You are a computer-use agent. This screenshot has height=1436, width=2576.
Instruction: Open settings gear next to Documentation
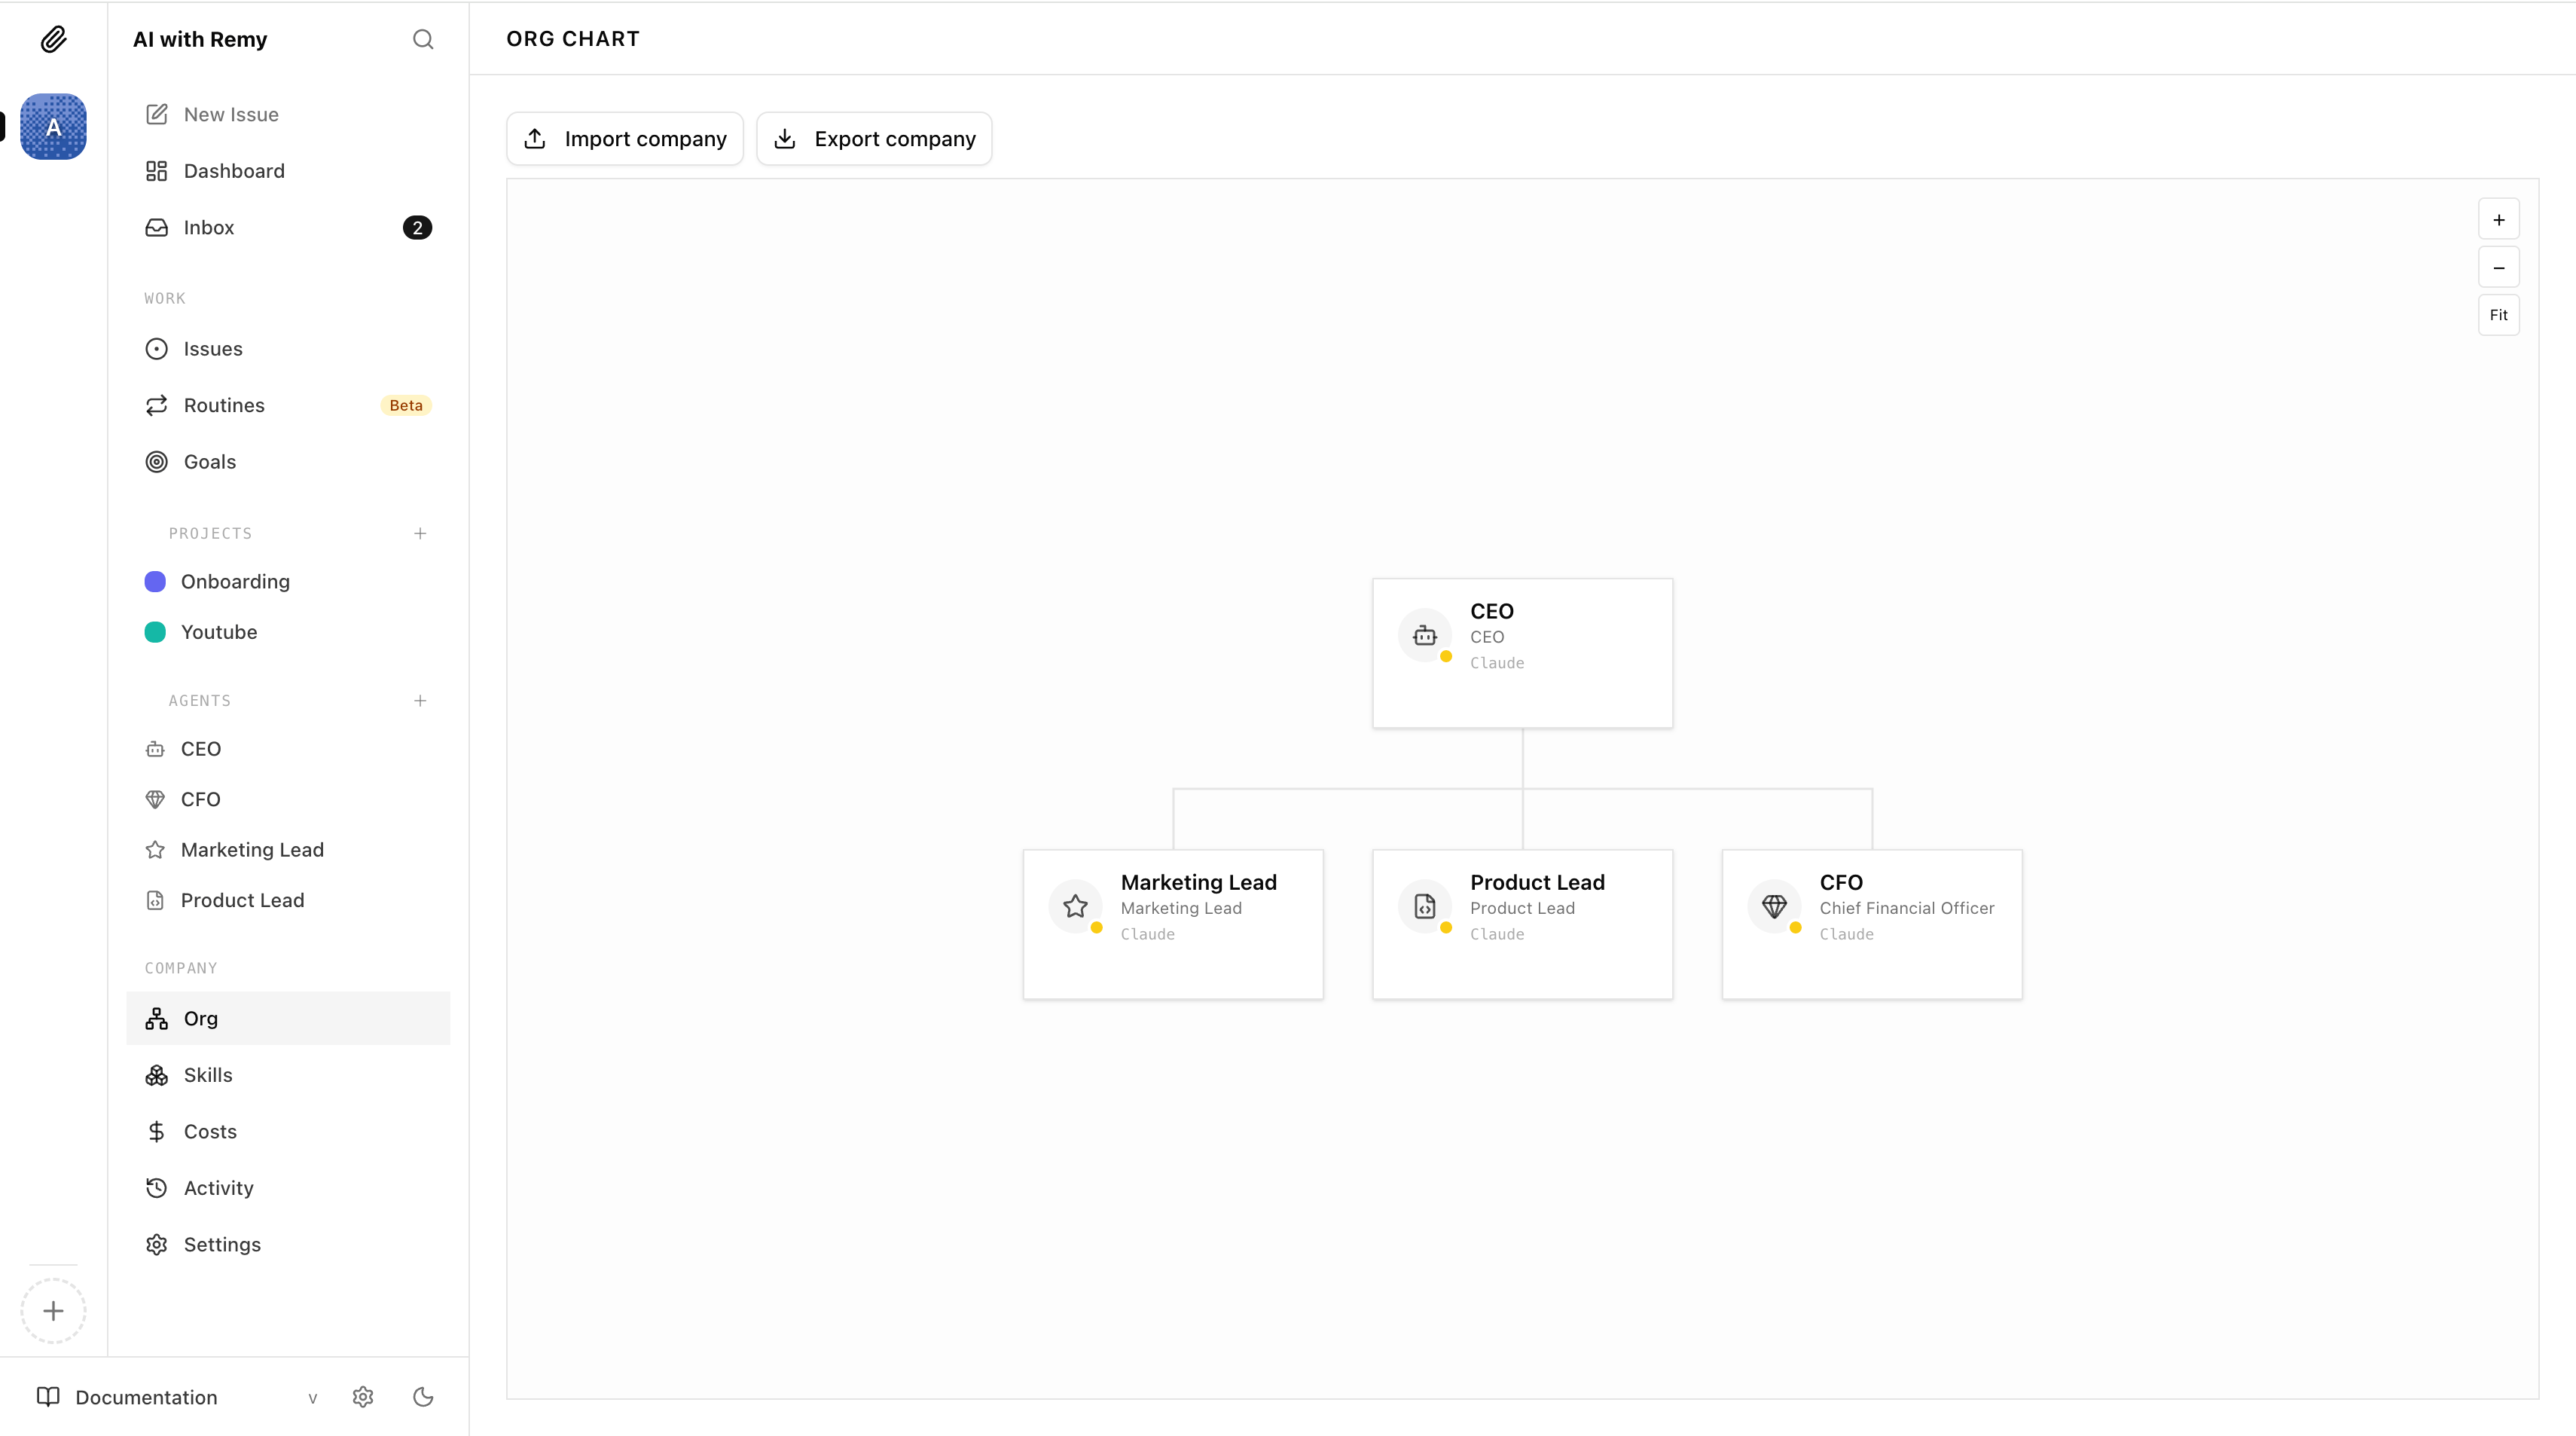pyautogui.click(x=363, y=1397)
